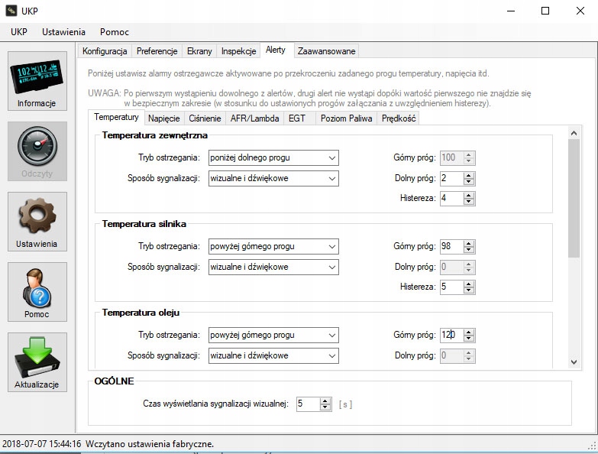This screenshot has width=598, height=454.
Task: Expand Tryb ostrzegania dropdown for Temperatura oleju
Action: (x=273, y=335)
